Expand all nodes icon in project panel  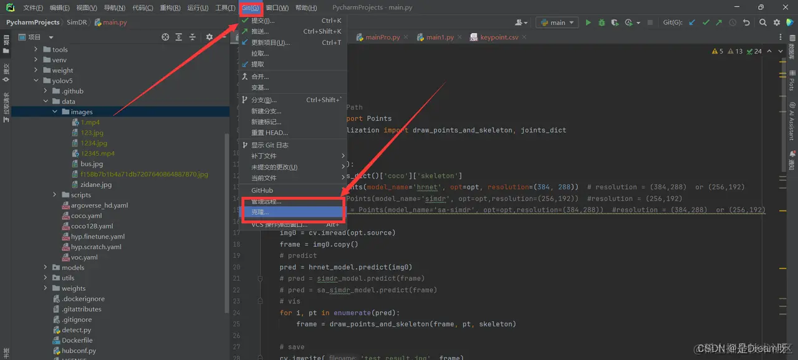(179, 37)
